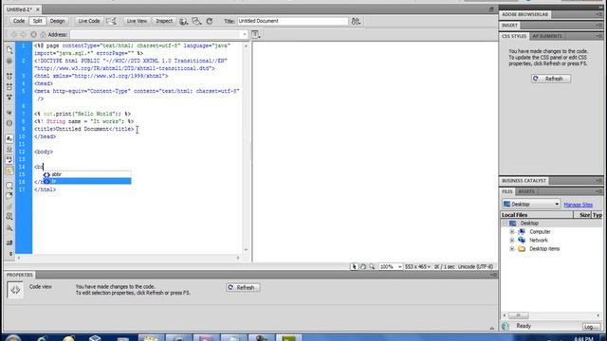
Task: Activate Inspect mode
Action: click(164, 21)
